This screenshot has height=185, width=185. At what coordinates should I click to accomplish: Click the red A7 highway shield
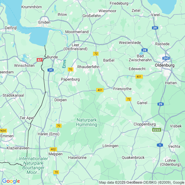pyautogui.click(x=40, y=60)
